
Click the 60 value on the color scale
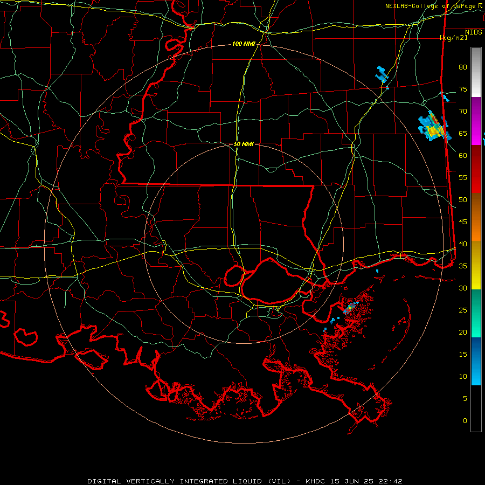coord(463,155)
